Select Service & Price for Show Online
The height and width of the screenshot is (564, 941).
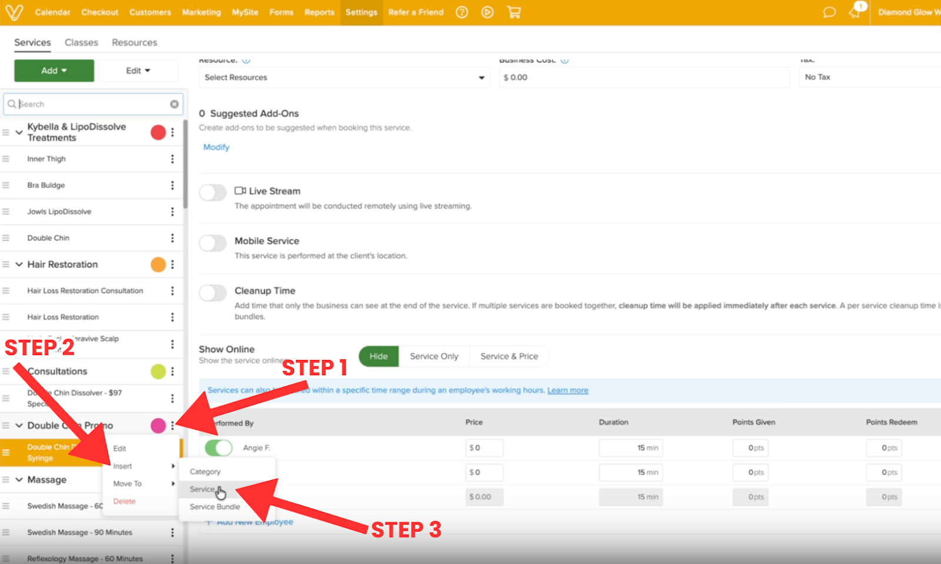509,356
